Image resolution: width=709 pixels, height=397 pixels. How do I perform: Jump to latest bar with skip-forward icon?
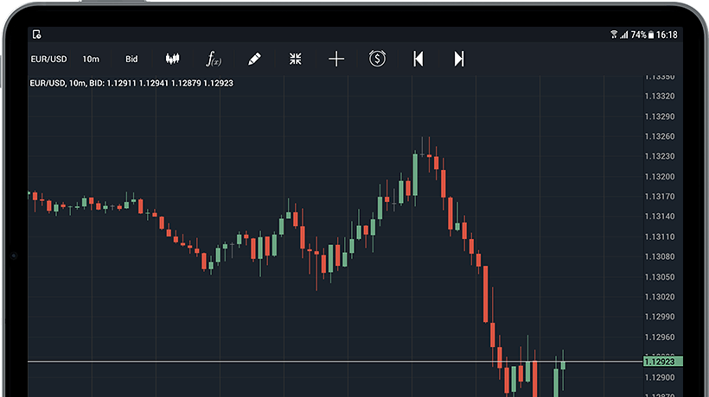(x=459, y=59)
